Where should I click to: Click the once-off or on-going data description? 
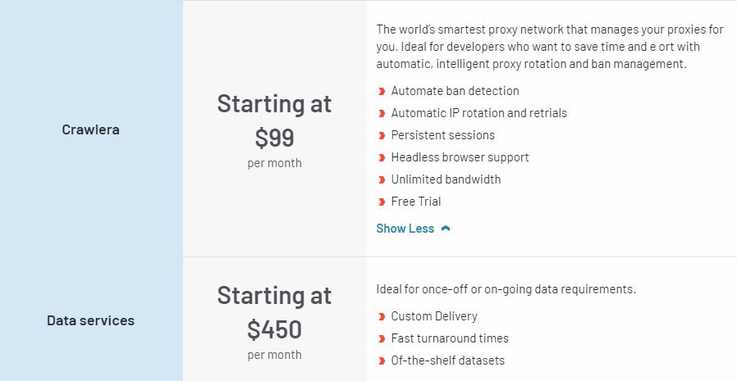(506, 289)
